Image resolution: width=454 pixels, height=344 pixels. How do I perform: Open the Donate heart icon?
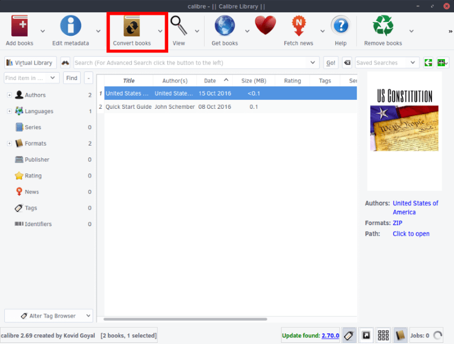click(x=265, y=24)
